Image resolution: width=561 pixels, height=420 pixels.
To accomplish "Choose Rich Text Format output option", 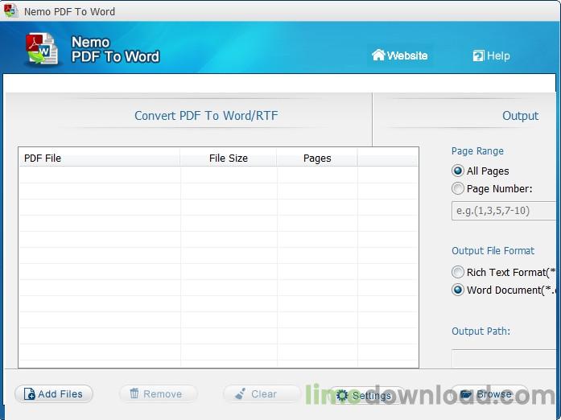I will coord(458,272).
